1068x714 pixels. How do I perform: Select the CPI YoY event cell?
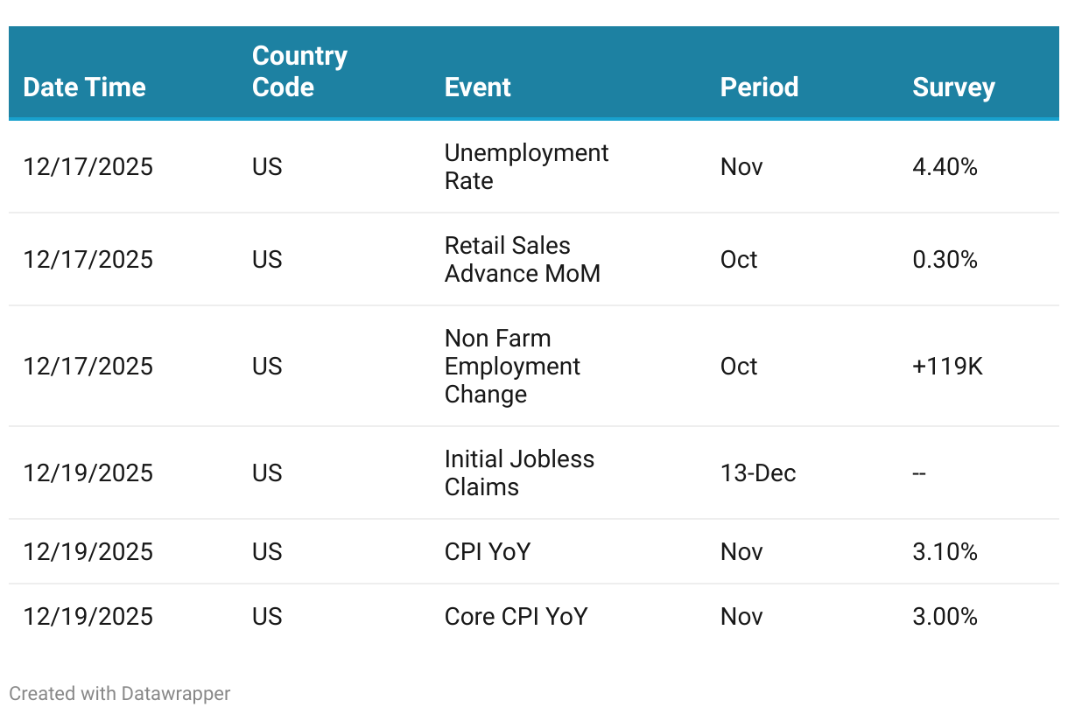click(487, 551)
